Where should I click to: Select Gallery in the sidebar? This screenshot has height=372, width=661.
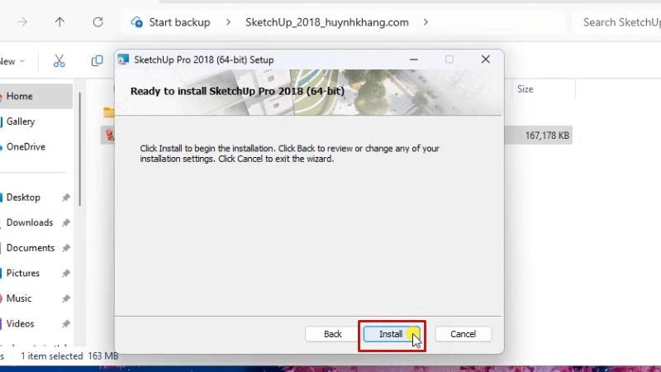pyautogui.click(x=21, y=122)
